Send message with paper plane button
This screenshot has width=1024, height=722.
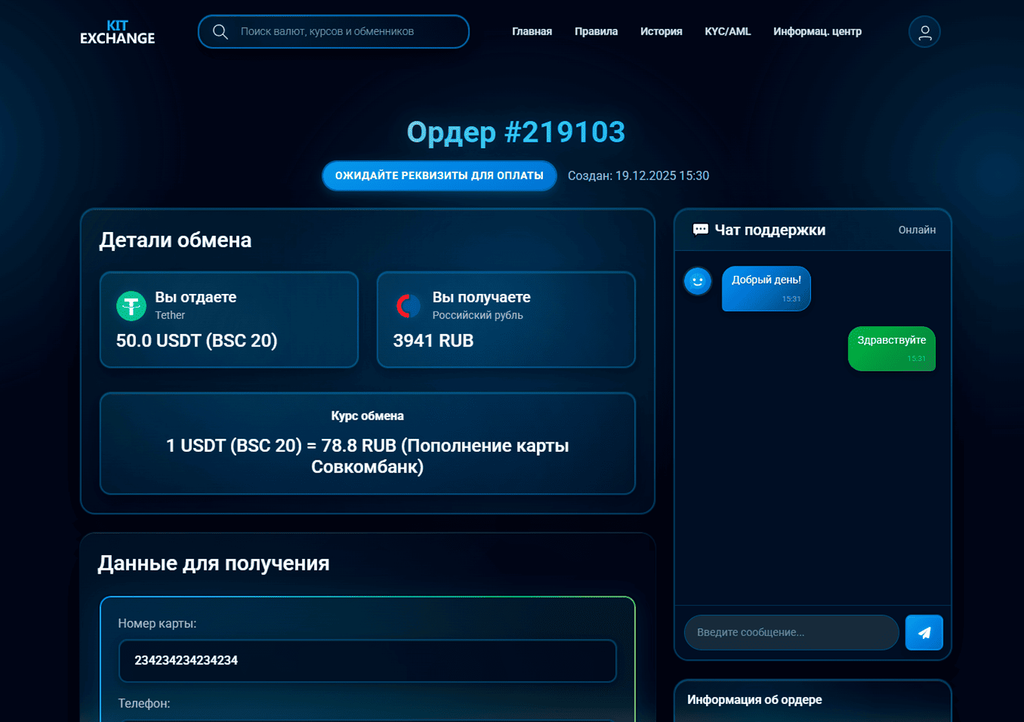[x=923, y=632]
